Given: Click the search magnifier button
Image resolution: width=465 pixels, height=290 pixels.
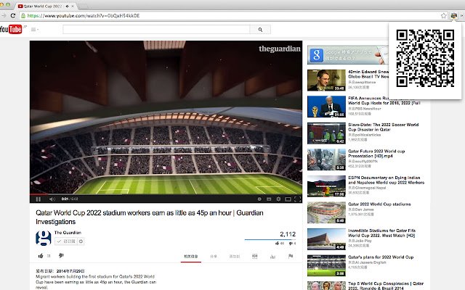Looking at the screenshot, I should pos(260,29).
